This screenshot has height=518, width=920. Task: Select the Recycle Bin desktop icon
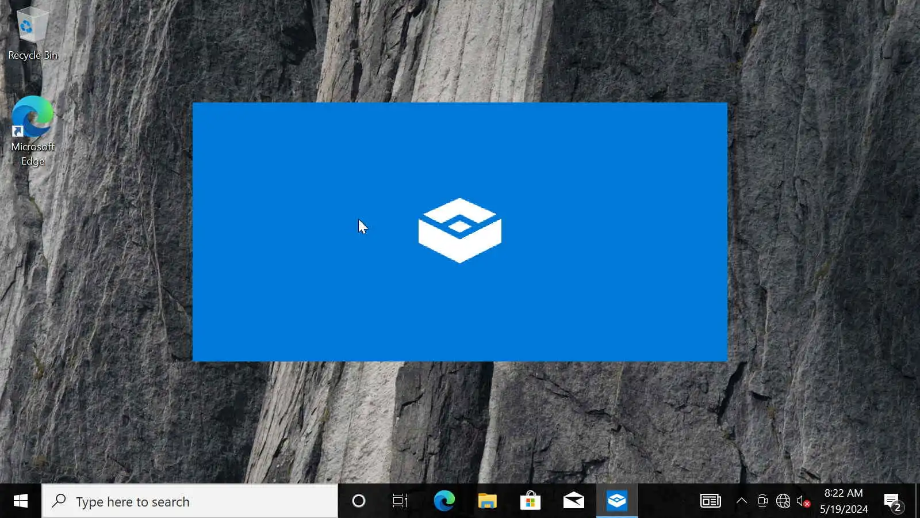pos(32,33)
